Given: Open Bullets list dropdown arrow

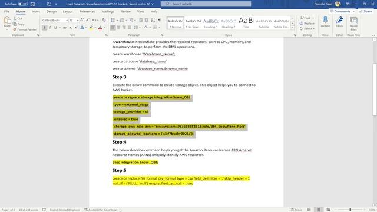Looking at the screenshot, I should click(117, 21).
